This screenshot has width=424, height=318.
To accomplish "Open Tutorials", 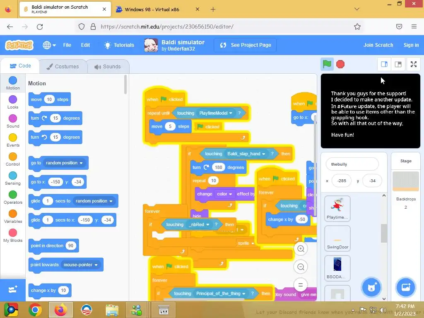I will [x=119, y=45].
